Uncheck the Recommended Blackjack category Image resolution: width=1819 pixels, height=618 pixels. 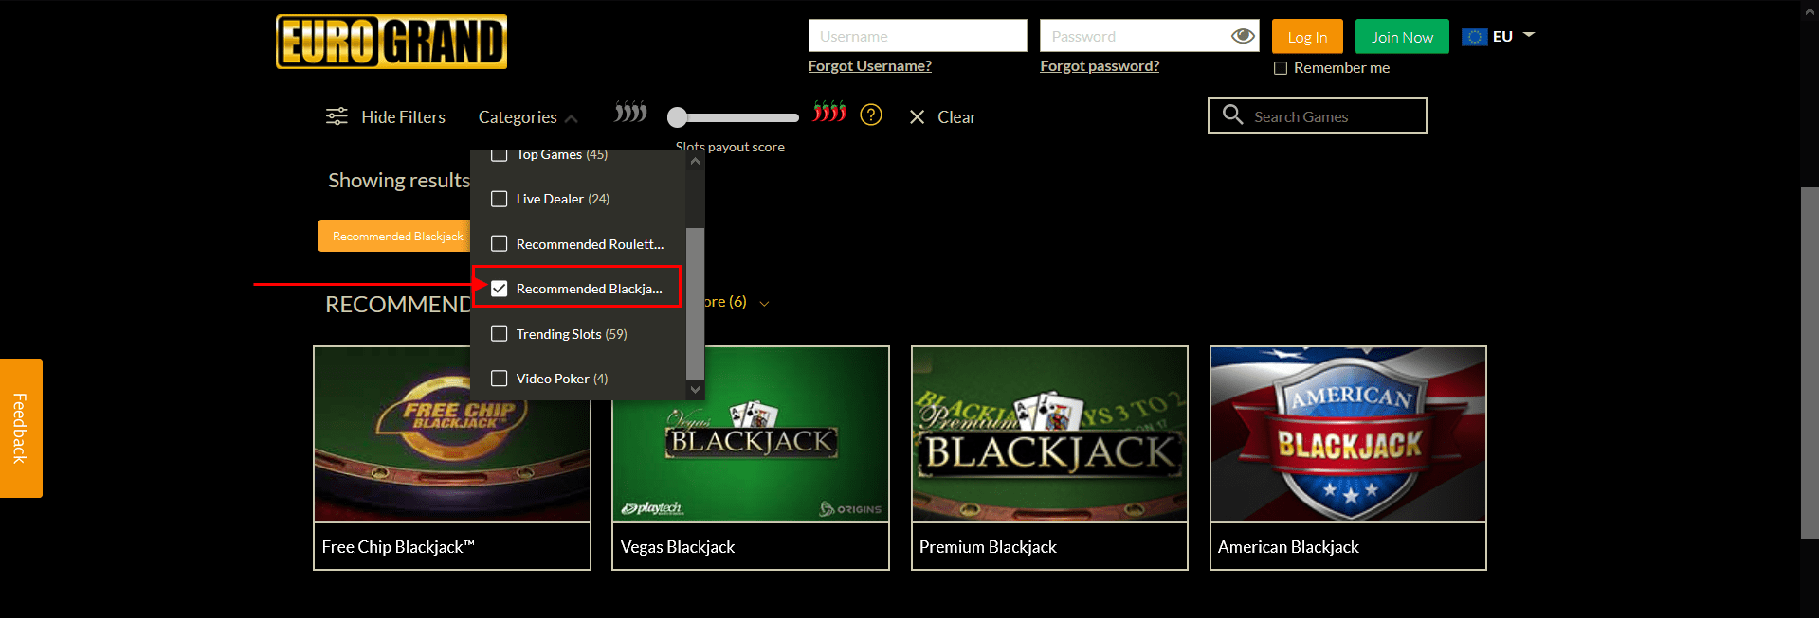coord(500,289)
